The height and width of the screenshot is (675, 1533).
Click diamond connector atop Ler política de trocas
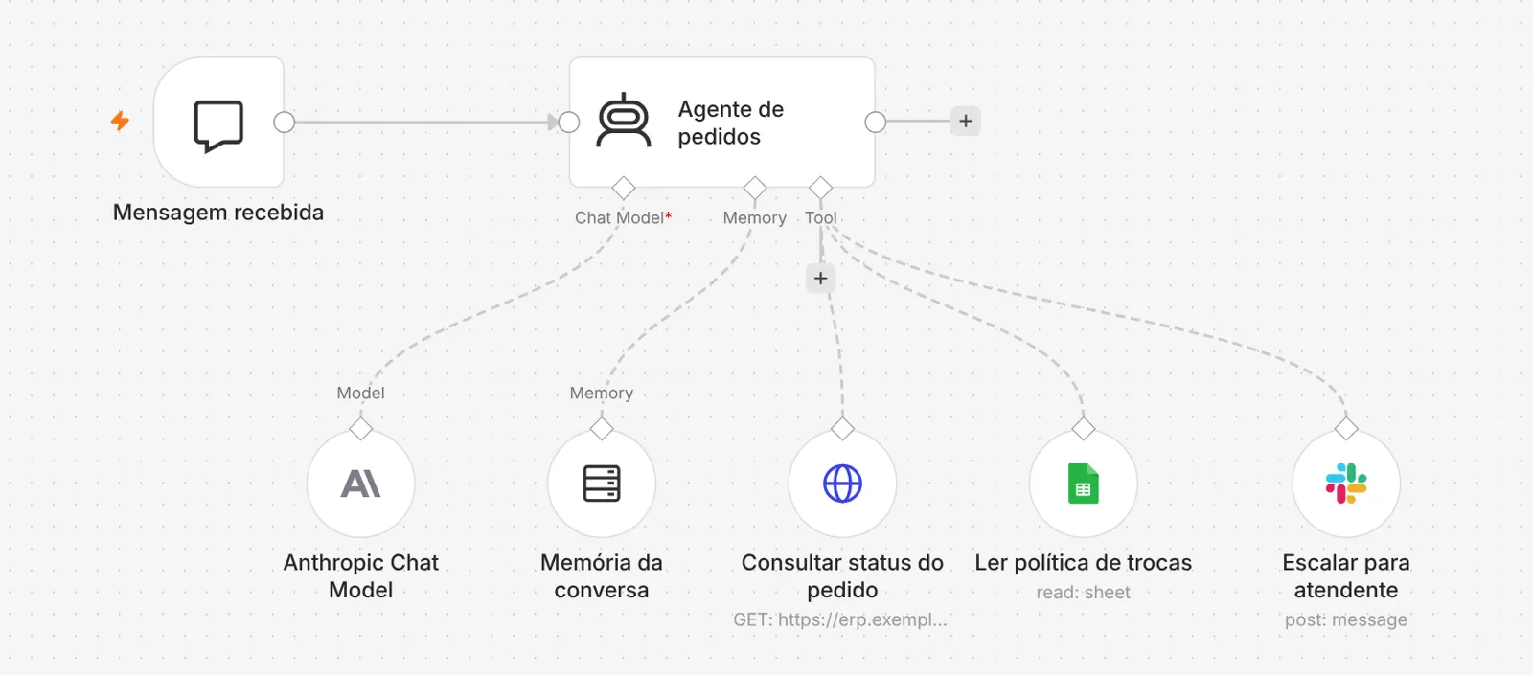click(1084, 429)
